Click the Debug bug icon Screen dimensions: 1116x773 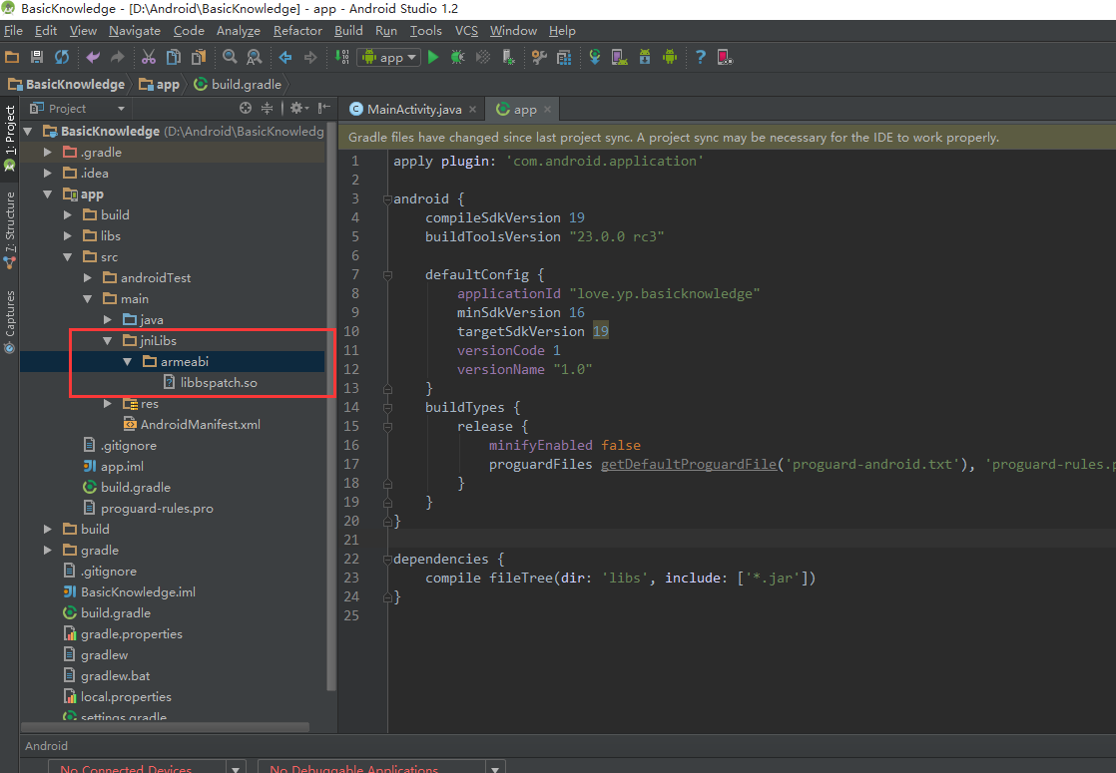click(x=457, y=58)
